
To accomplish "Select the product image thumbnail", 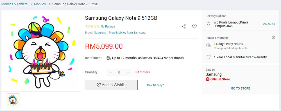I will (x=13, y=100).
